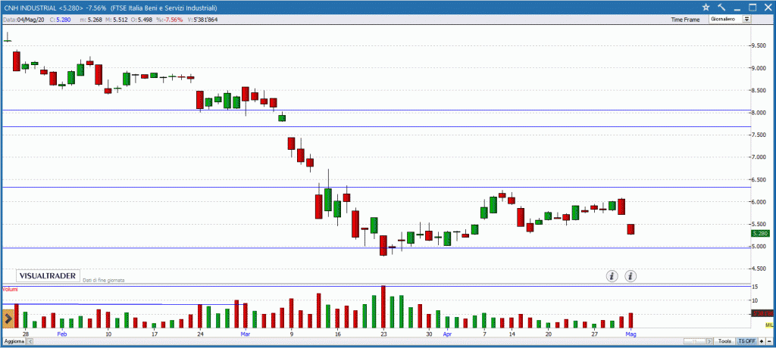Click the last red candle at 5.280
Viewport: 776px width, 348px height.
(630, 229)
